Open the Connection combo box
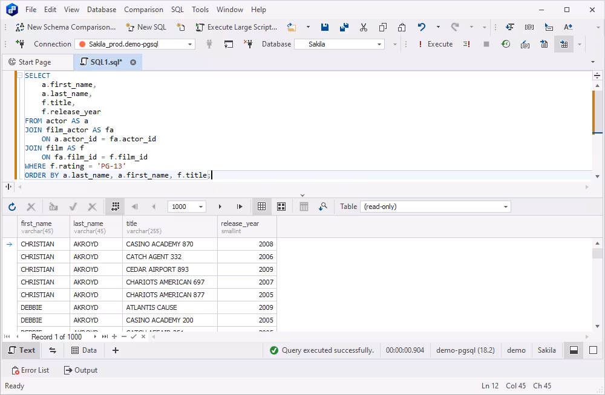Viewport: 605px width, 395px height. coord(135,44)
